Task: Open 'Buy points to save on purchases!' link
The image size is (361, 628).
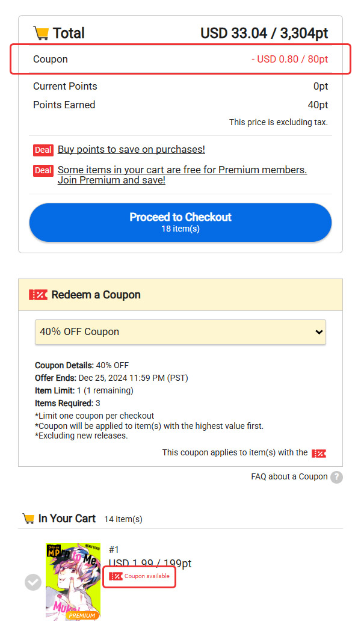Action: click(130, 150)
